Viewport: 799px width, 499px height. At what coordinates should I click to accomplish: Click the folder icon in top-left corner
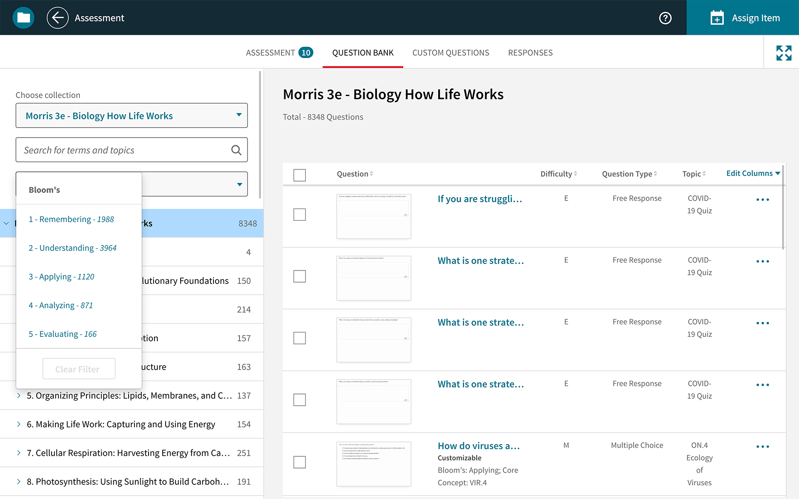pyautogui.click(x=23, y=17)
